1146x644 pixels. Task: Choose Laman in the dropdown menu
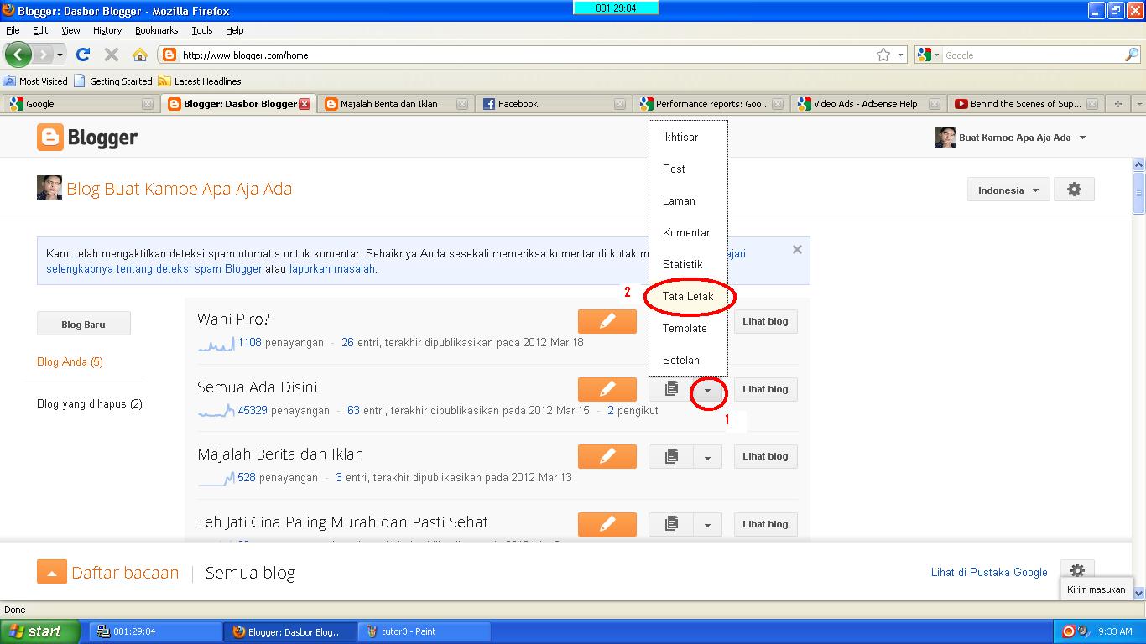pos(688,200)
